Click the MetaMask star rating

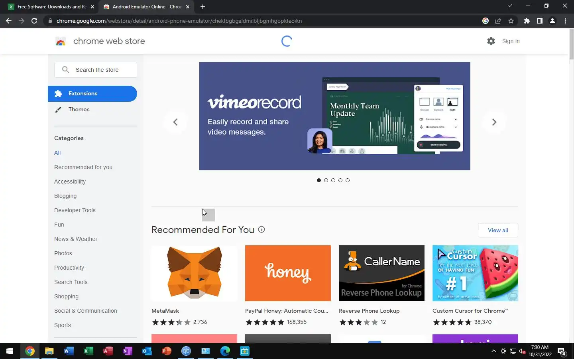pos(171,322)
